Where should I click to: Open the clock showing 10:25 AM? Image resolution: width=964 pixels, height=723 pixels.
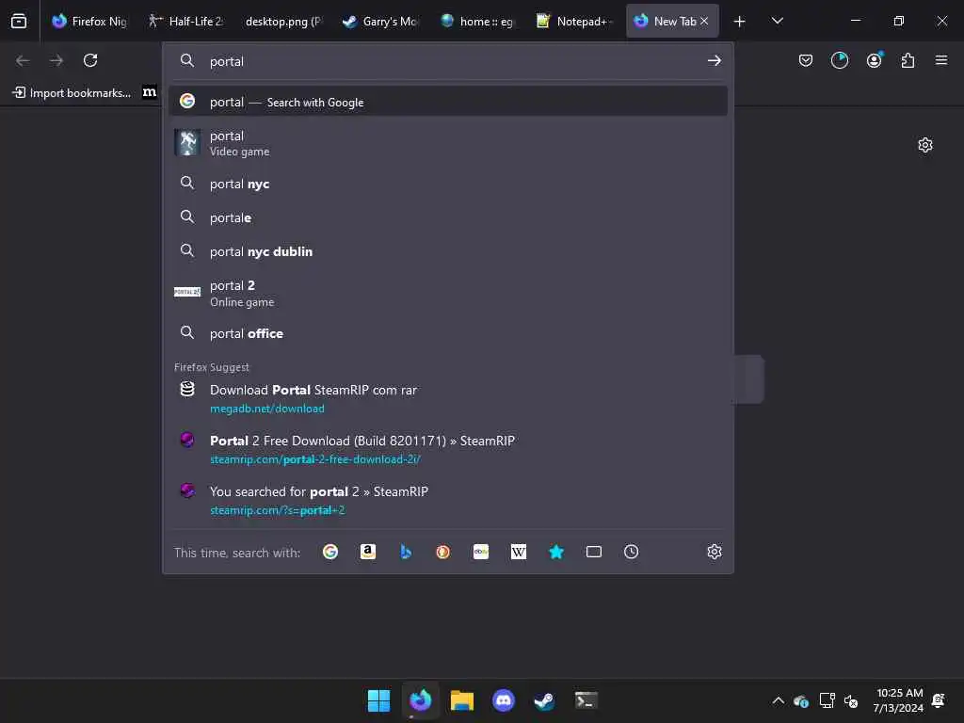click(898, 700)
